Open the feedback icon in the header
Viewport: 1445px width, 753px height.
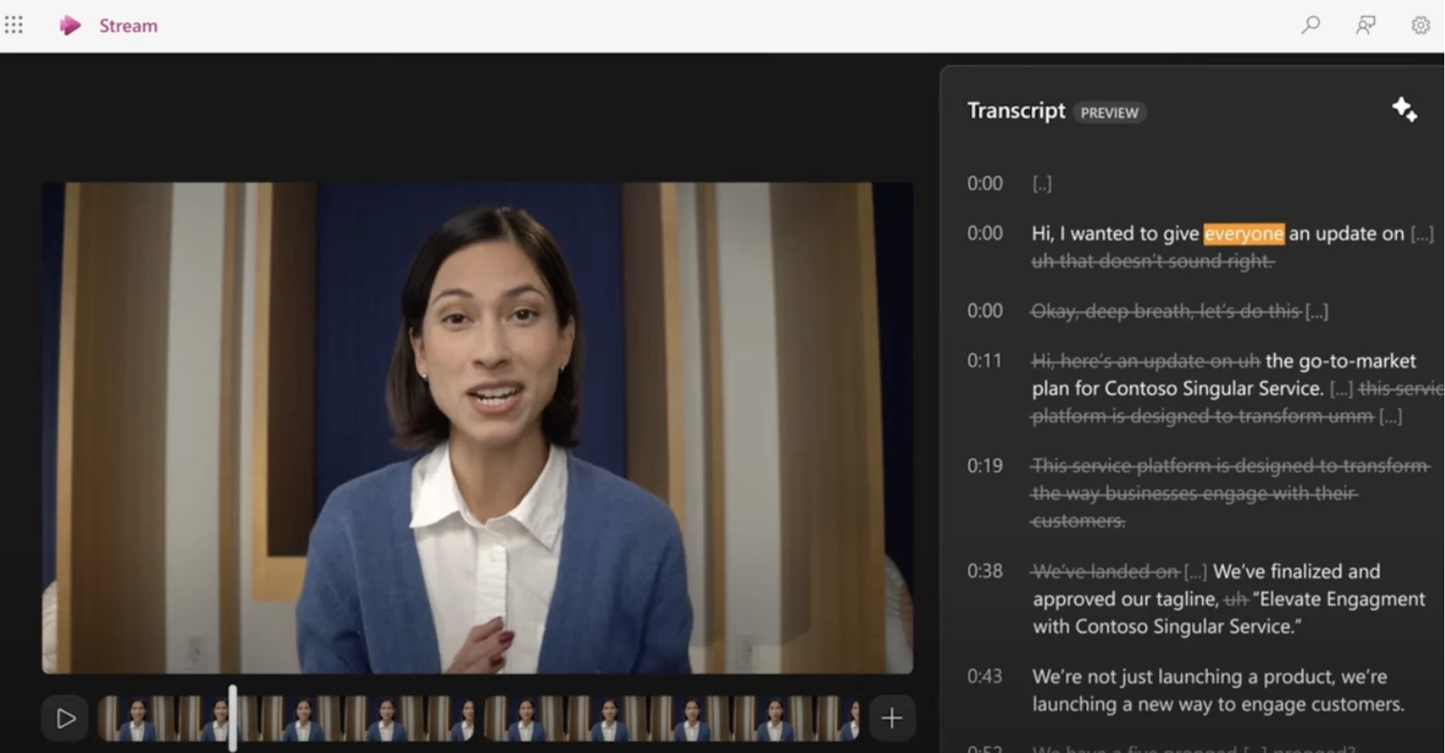1365,25
